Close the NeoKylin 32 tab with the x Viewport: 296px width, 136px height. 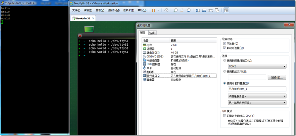pos(93,18)
